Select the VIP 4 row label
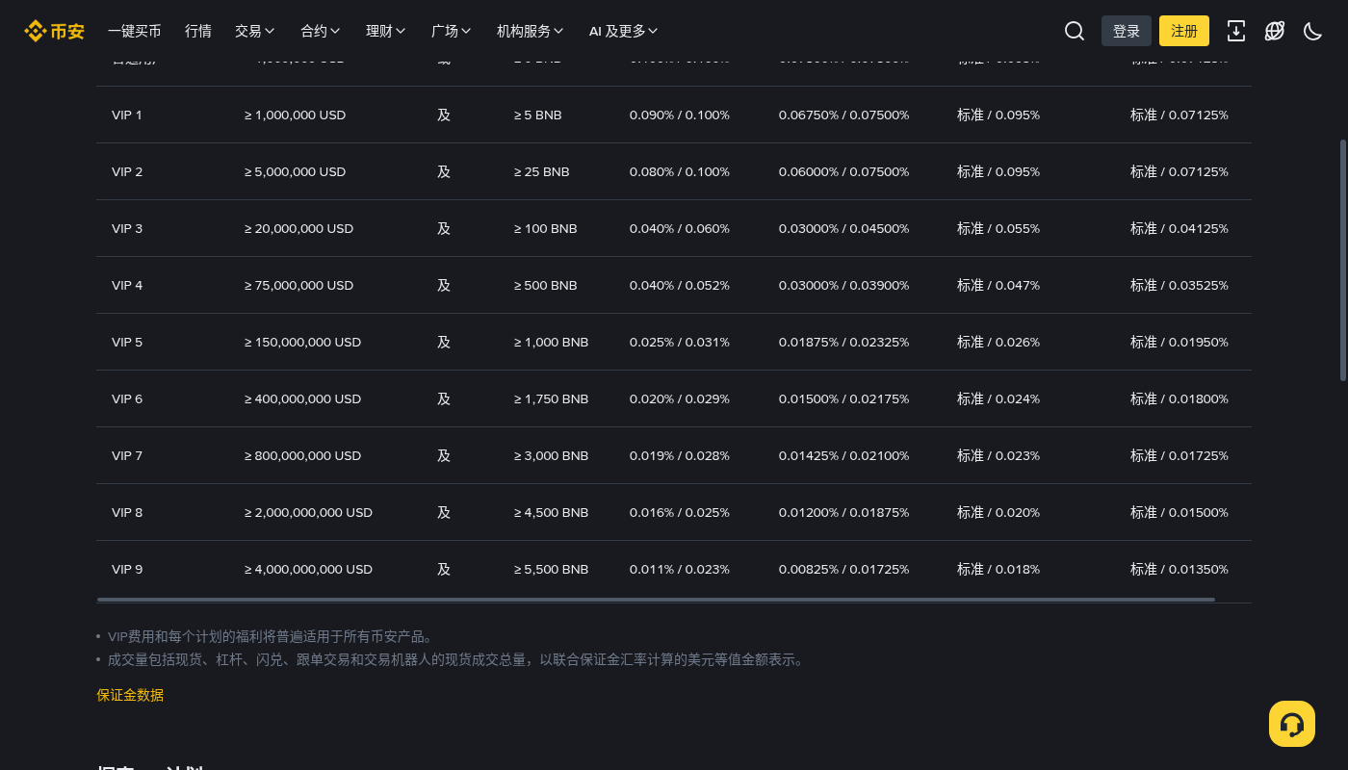Viewport: 1348px width, 770px height. tap(127, 285)
